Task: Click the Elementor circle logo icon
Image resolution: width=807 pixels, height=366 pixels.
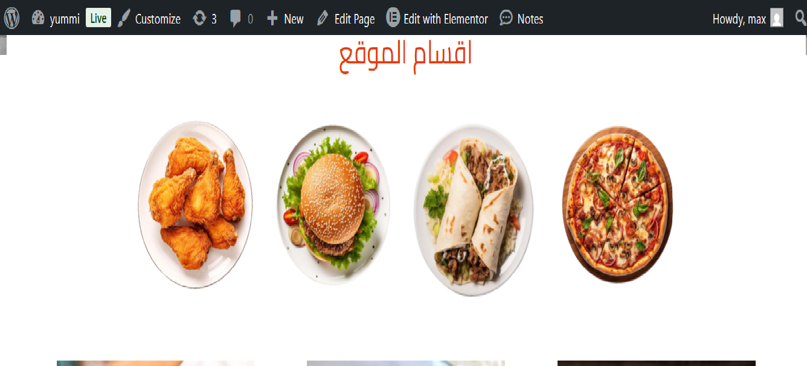Action: [x=393, y=18]
